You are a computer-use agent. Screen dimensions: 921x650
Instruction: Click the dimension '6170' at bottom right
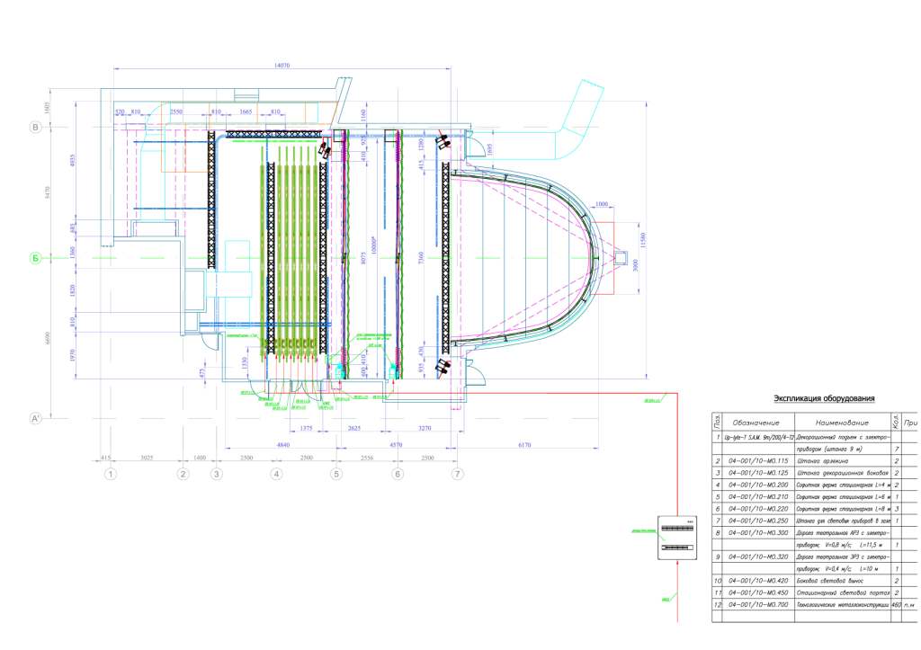[x=524, y=445]
